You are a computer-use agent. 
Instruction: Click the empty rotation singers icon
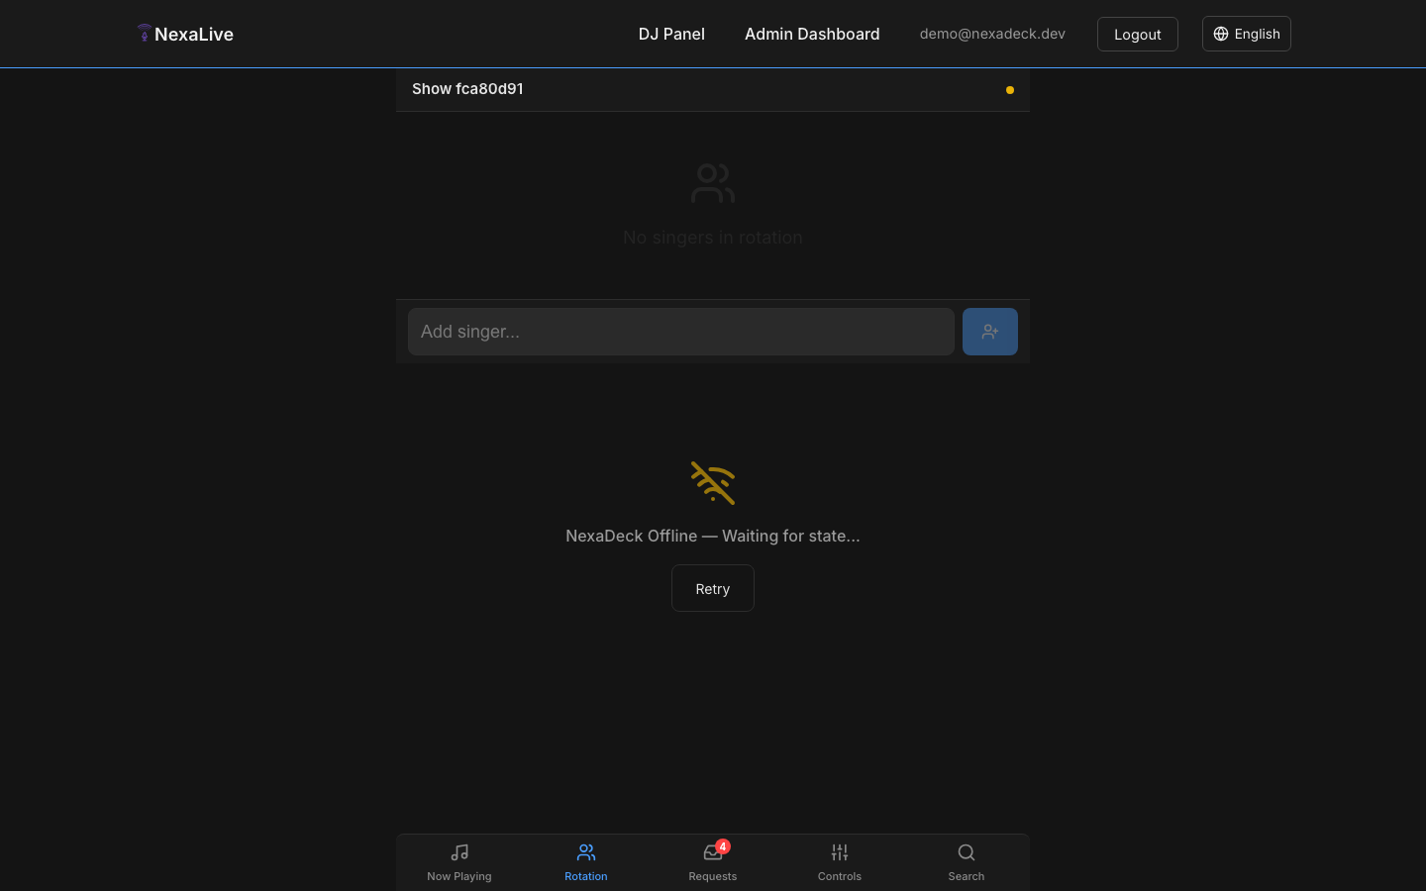click(x=713, y=184)
